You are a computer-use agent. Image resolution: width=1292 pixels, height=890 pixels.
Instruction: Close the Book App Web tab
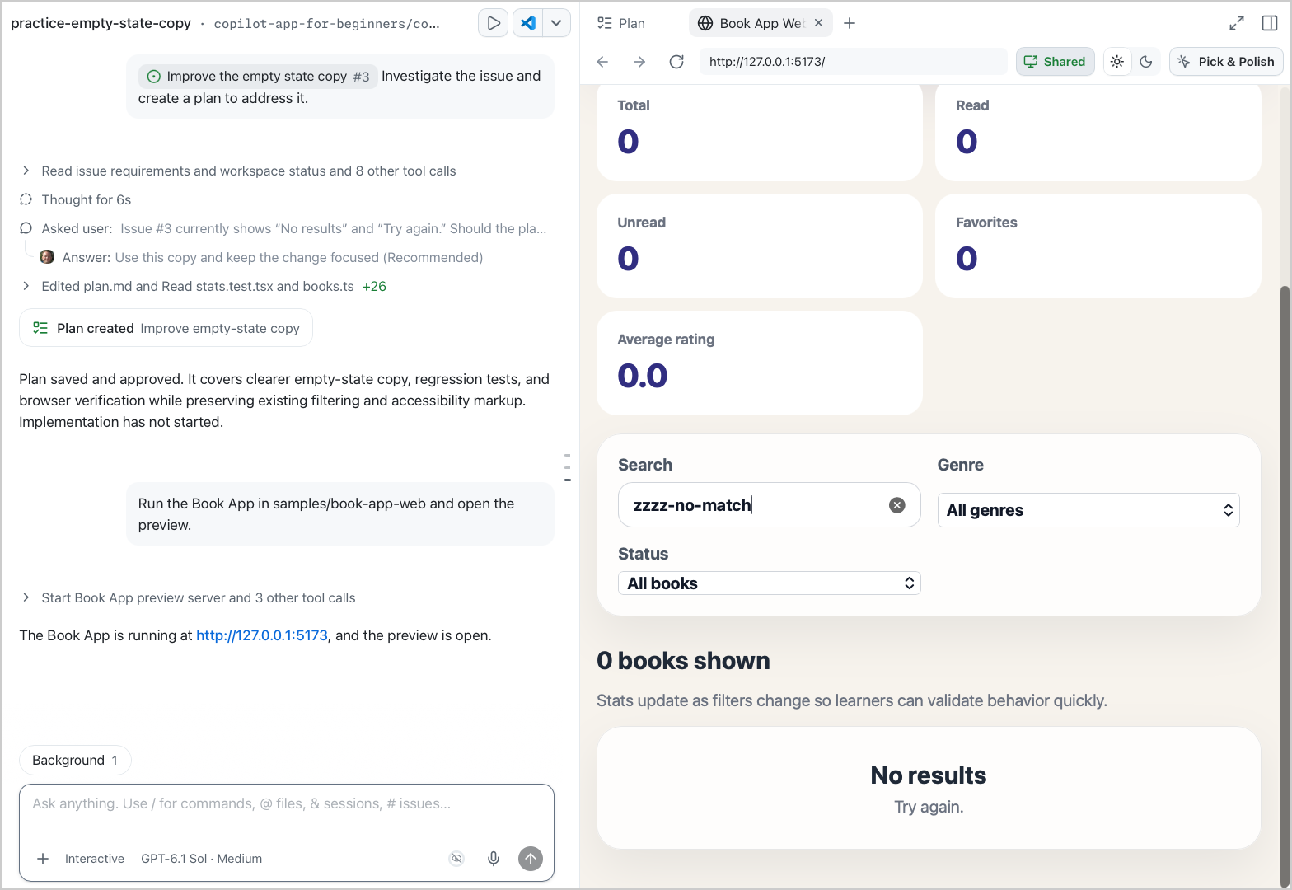pos(818,23)
